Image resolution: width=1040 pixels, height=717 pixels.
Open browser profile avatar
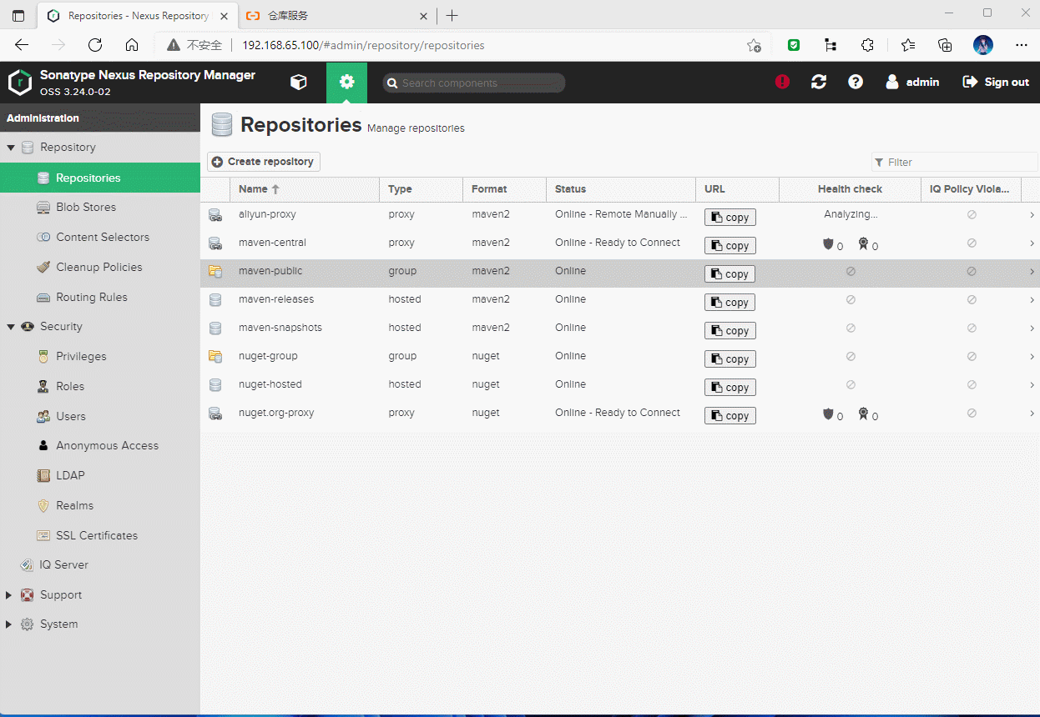click(x=983, y=45)
